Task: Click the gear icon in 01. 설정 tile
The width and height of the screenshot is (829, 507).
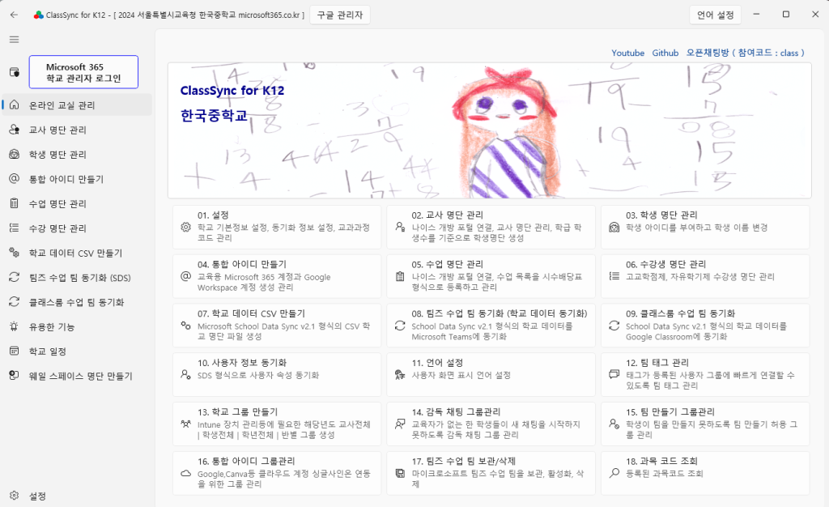Action: pyautogui.click(x=185, y=228)
